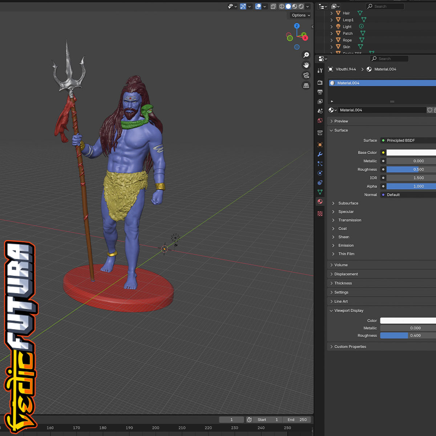Open the Texture properties checker icon
Image resolution: width=436 pixels, height=436 pixels.
(320, 214)
